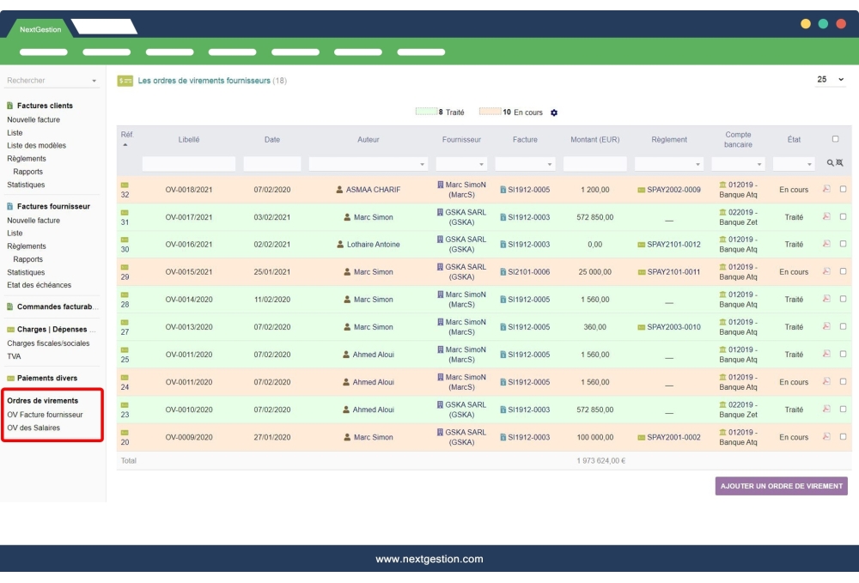This screenshot has height=583, width=859.
Task: Click the AJOUTER UN ORDRE DE VIREMENT button
Action: click(780, 486)
